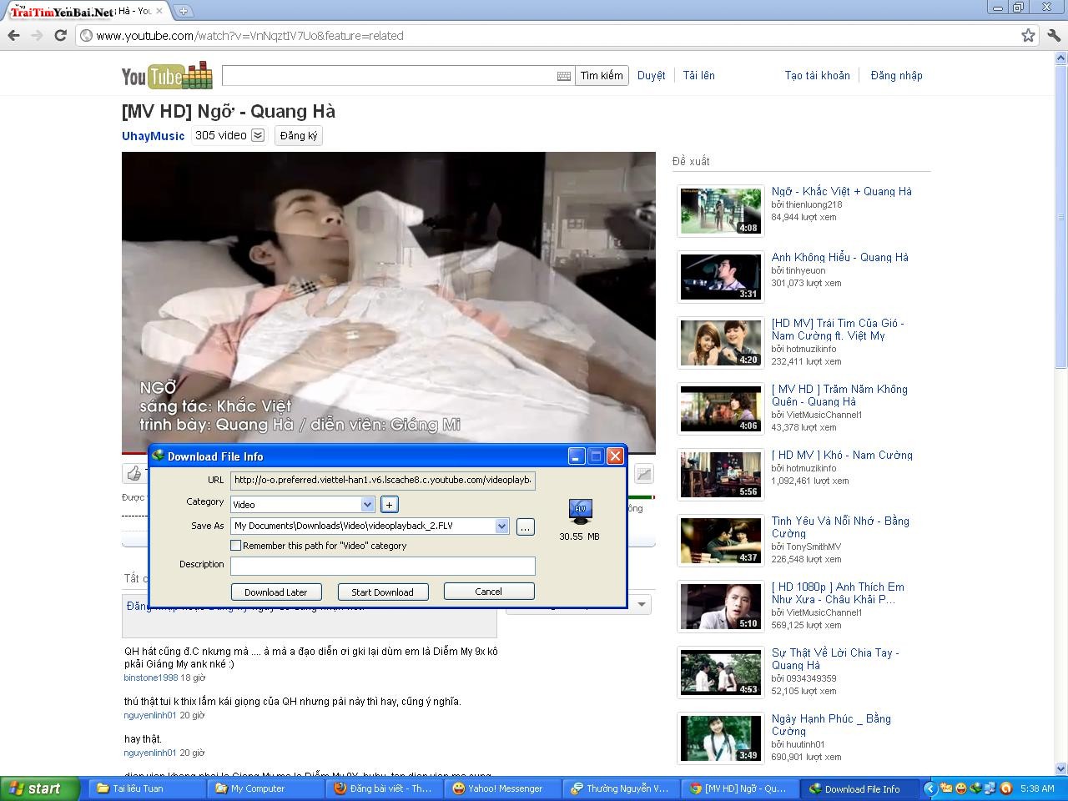Image resolution: width=1068 pixels, height=801 pixels.
Task: Click the browser reload icon
Action: click(x=60, y=35)
